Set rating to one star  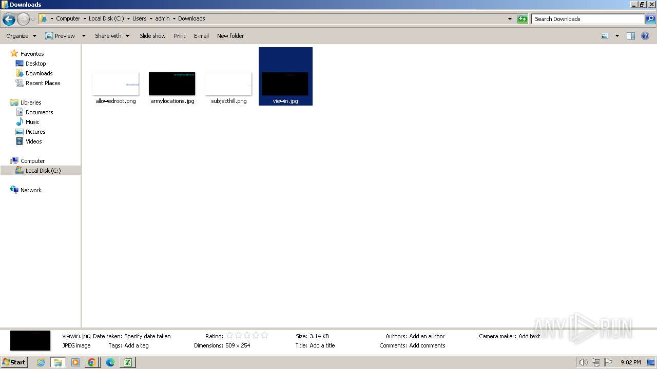click(229, 336)
